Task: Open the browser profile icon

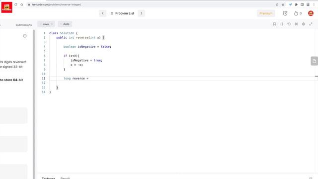Action: [x=308, y=4]
